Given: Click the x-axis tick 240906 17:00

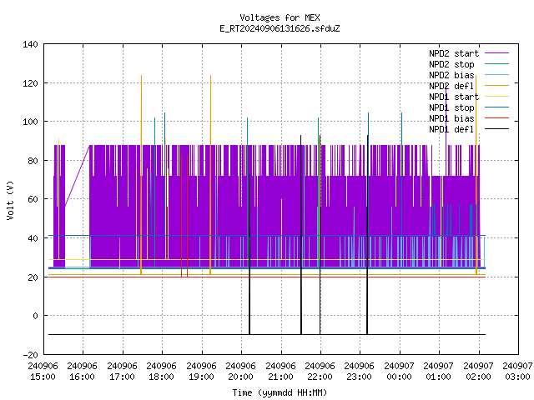Looking at the screenshot, I should [122, 372].
